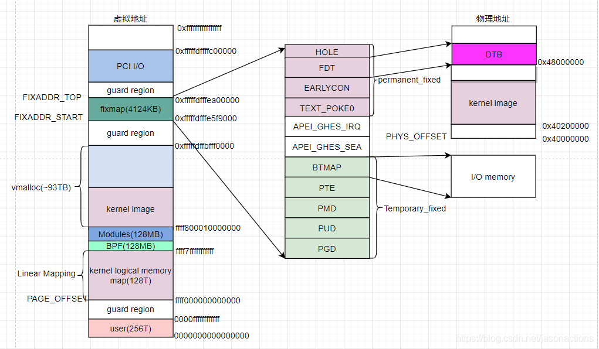Select guard region below fixmap
This screenshot has width=599, height=349.
pos(131,133)
